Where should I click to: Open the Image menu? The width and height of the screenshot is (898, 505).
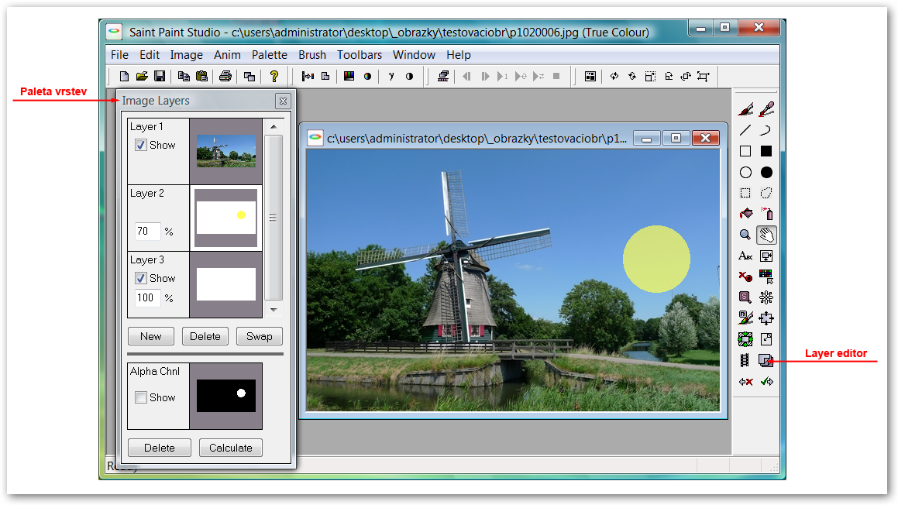(x=187, y=55)
